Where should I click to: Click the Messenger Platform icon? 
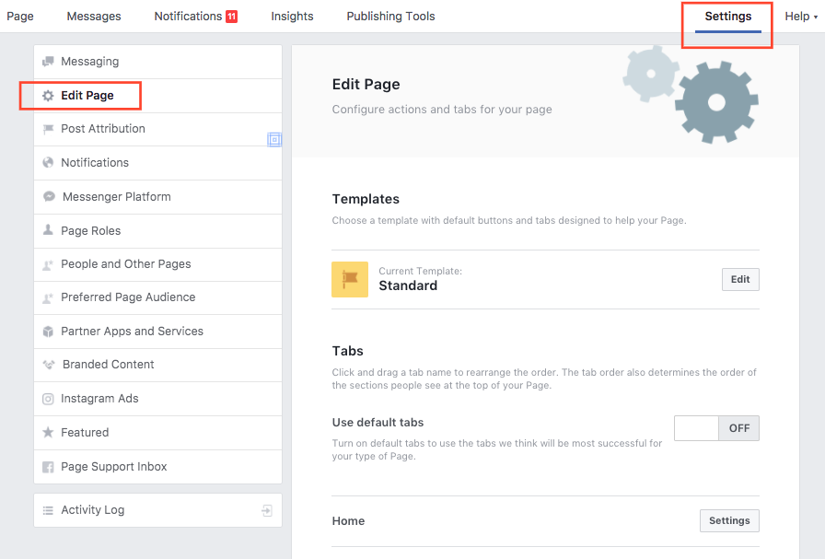tap(49, 196)
